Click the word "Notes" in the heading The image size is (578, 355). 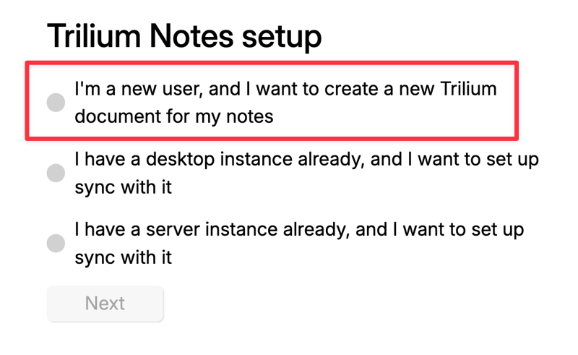click(x=191, y=36)
